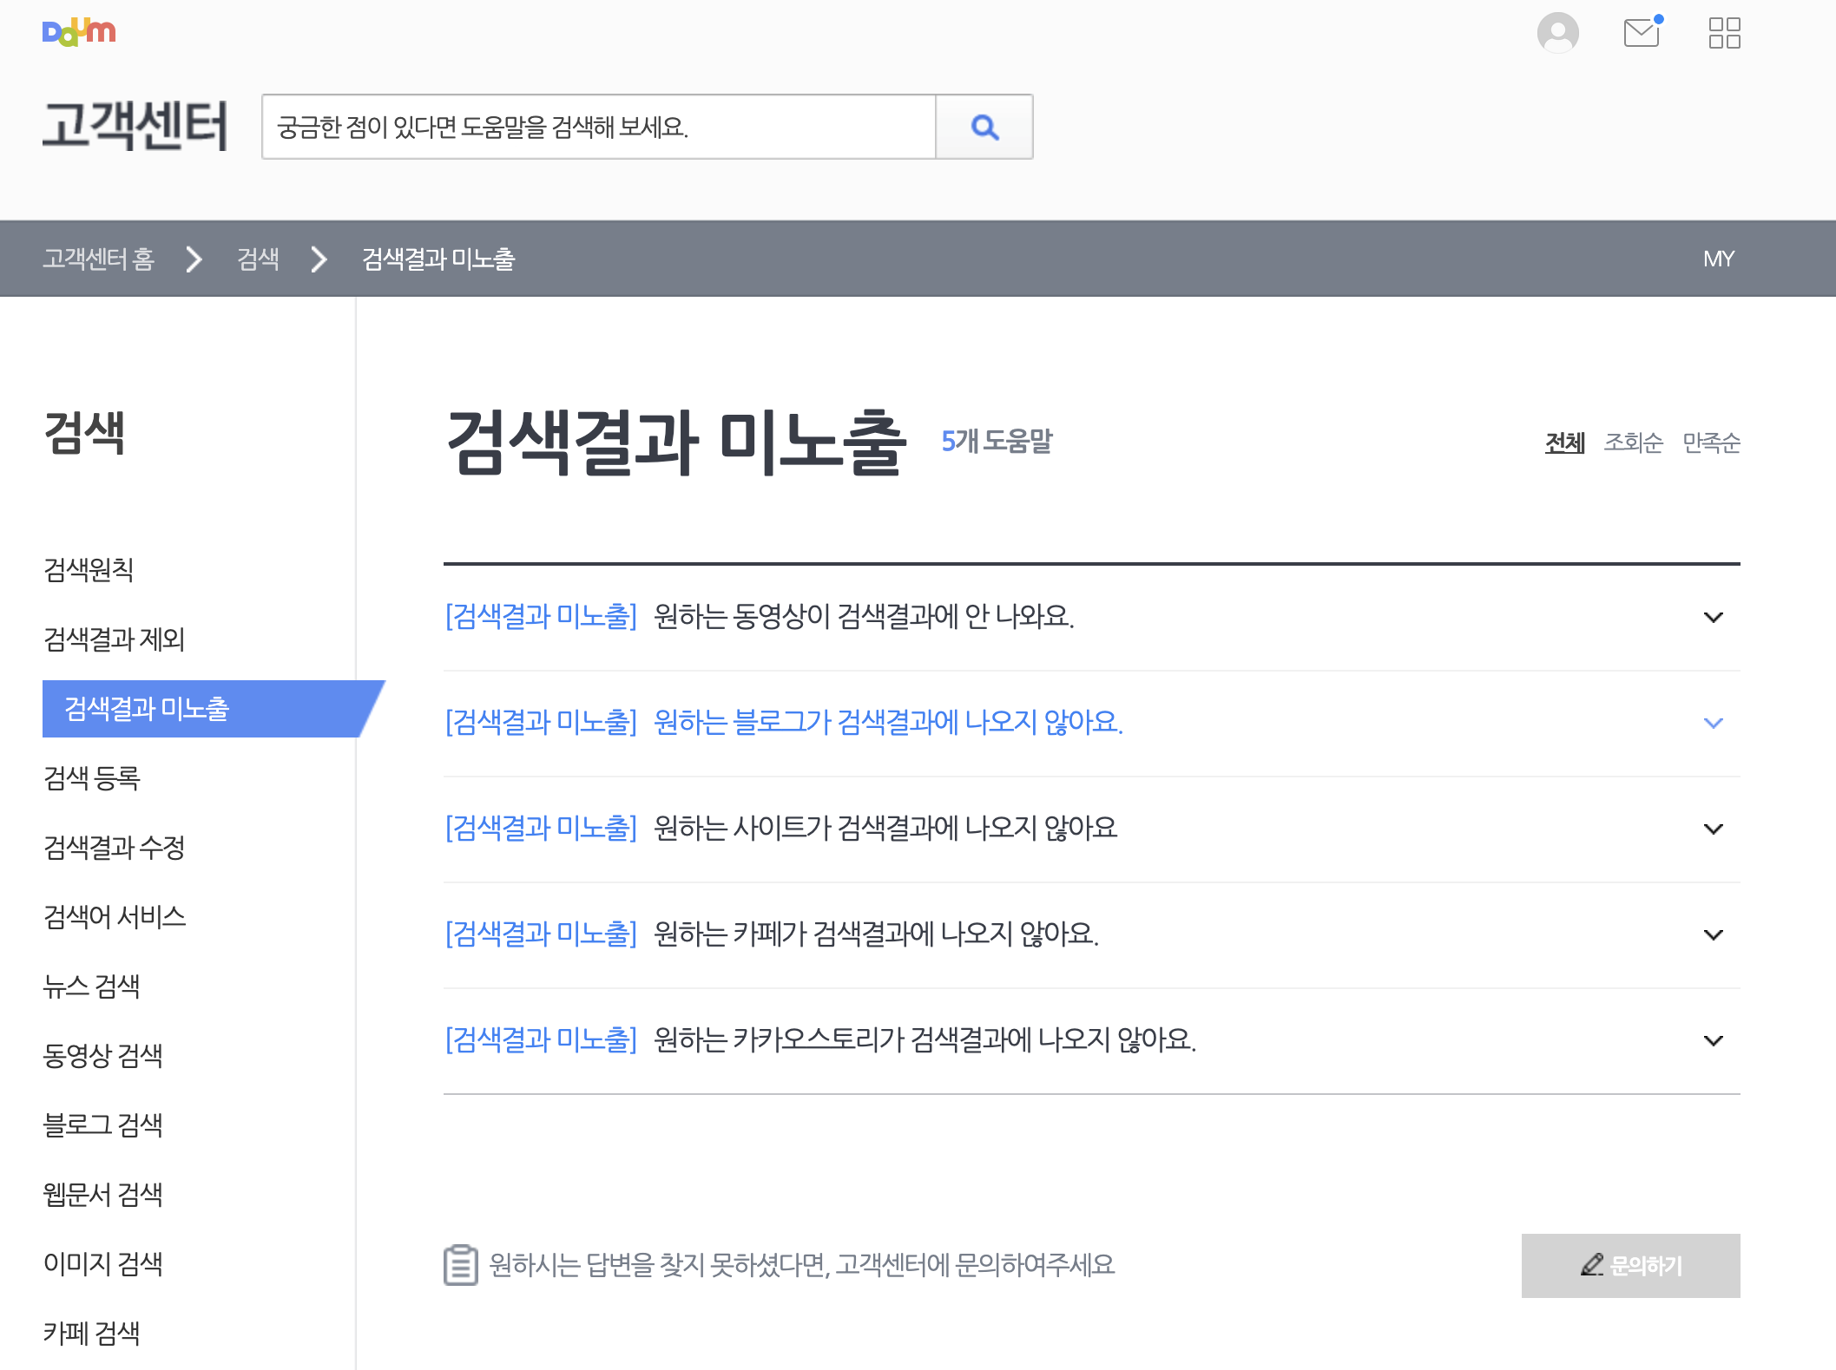
Task: Expand the 카페 help question chevron
Action: [1713, 934]
